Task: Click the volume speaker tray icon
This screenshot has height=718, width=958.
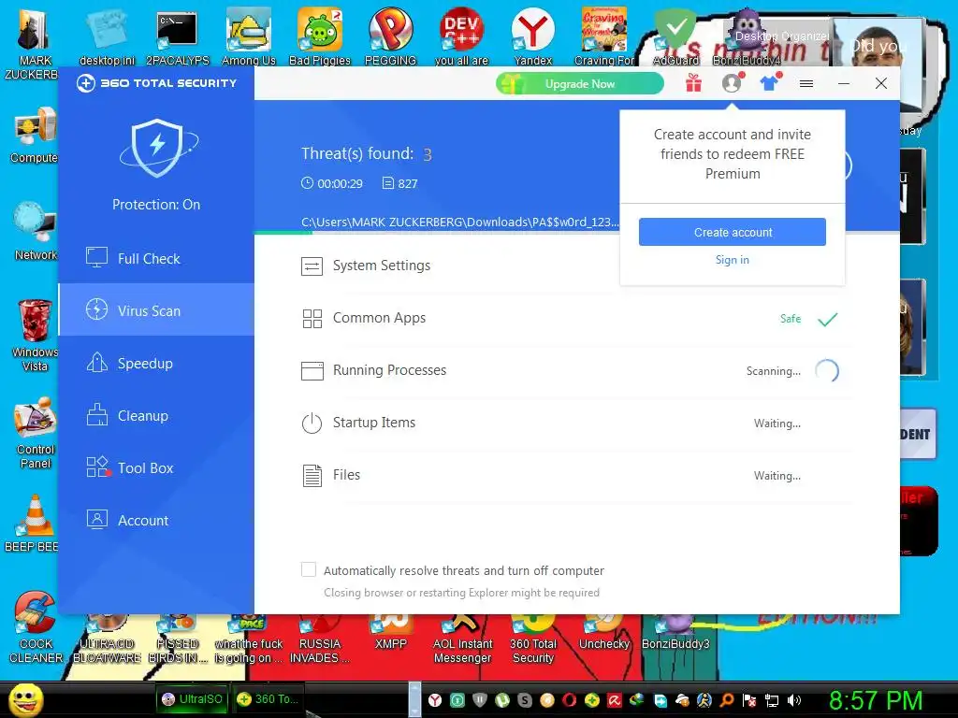Action: (793, 700)
